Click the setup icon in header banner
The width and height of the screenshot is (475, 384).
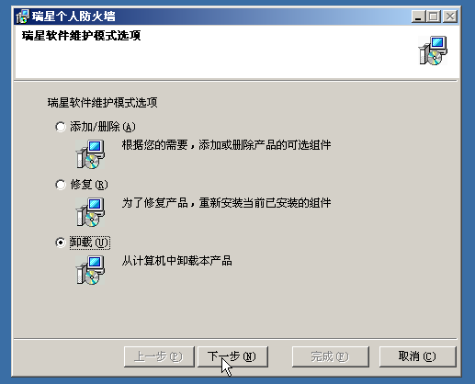tap(433, 51)
